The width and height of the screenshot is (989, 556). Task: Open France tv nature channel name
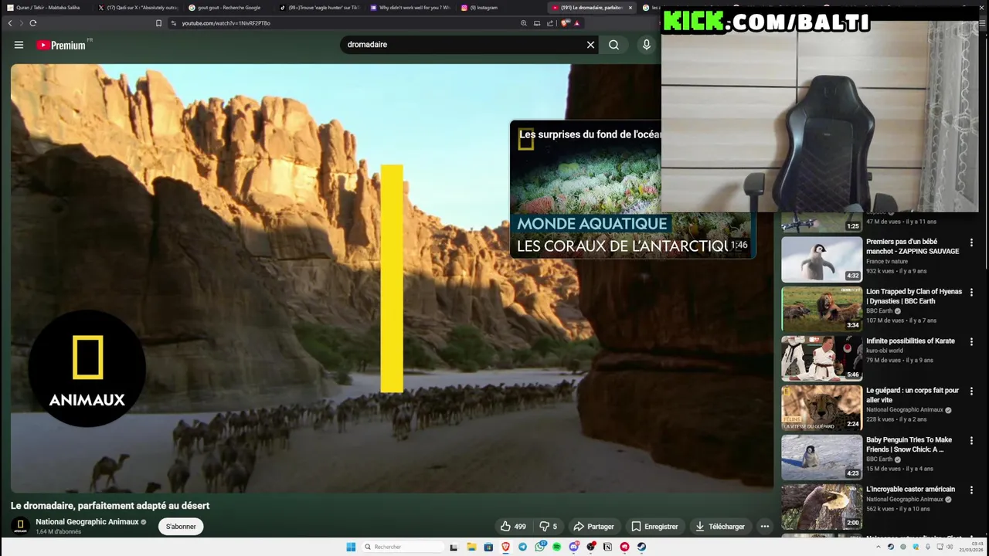click(887, 261)
